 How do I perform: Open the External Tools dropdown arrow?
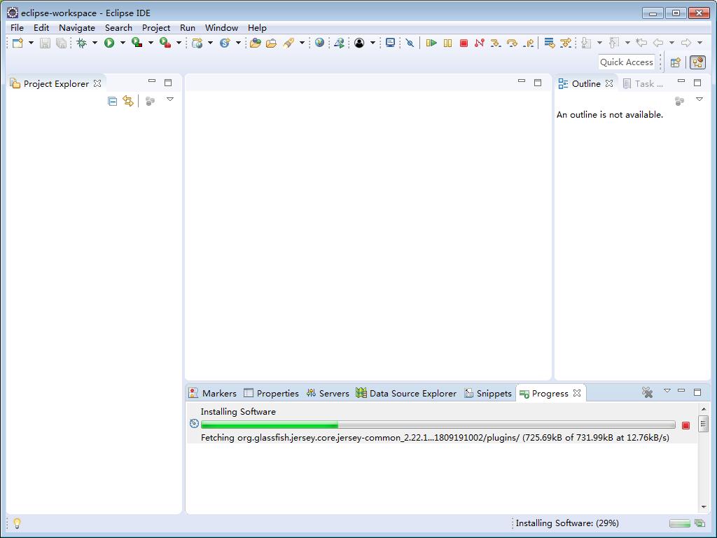point(179,43)
